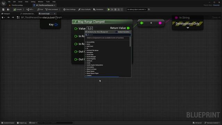This screenshot has height=125, width=222.
Task: Expand the Add Event category
Action: (x=86, y=46)
